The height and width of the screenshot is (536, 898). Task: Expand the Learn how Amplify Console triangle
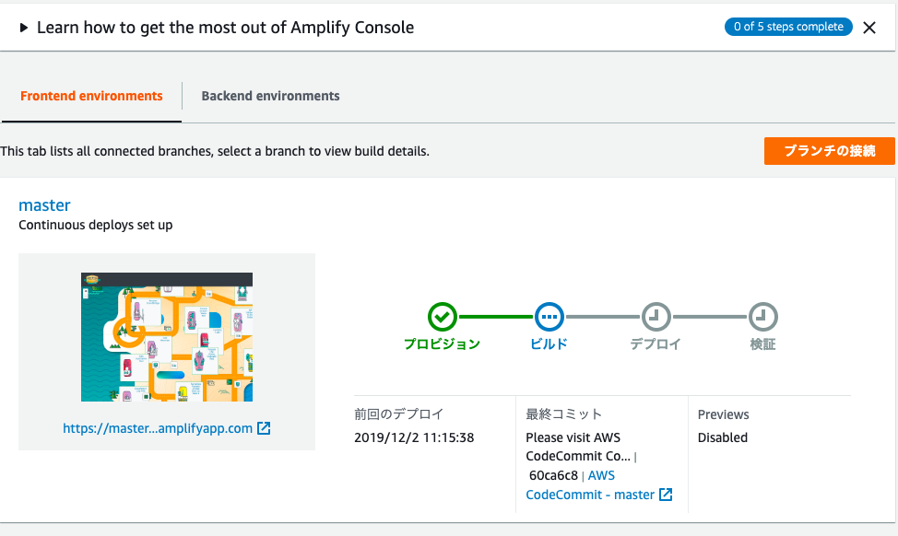coord(23,28)
